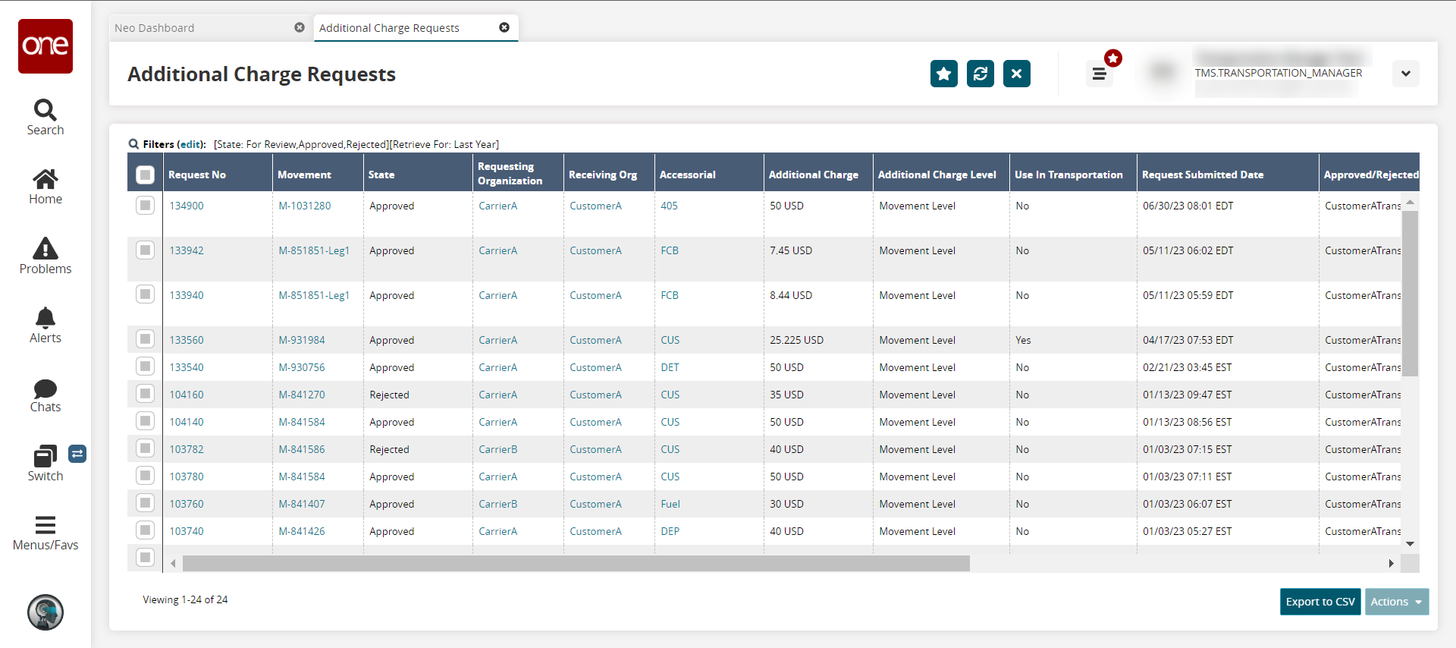Open Fuel accessorial link
1456x648 pixels.
[x=670, y=504]
